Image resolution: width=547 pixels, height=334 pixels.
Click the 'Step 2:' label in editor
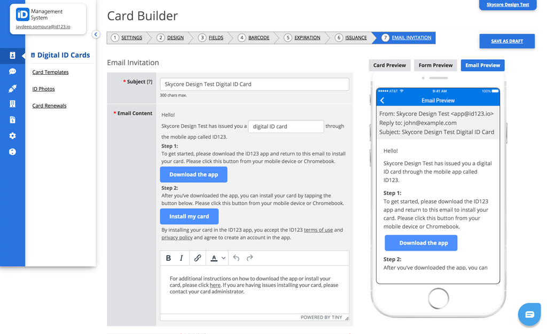click(x=169, y=188)
